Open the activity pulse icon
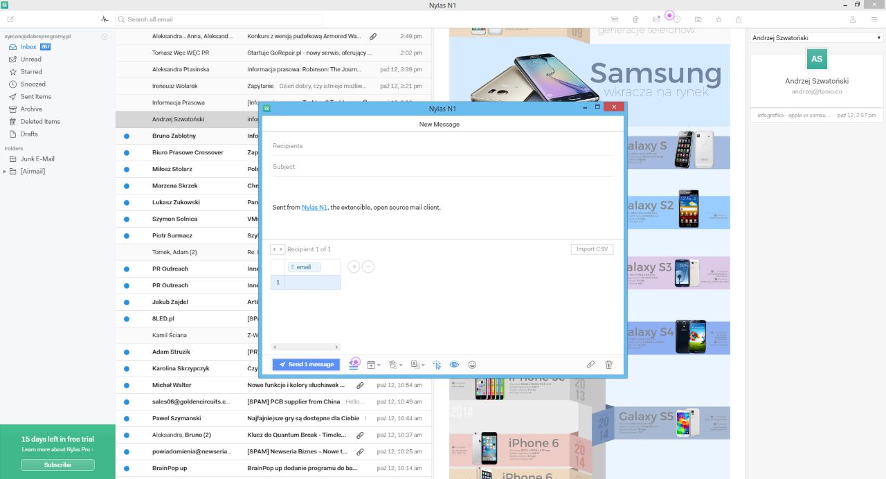 [105, 19]
